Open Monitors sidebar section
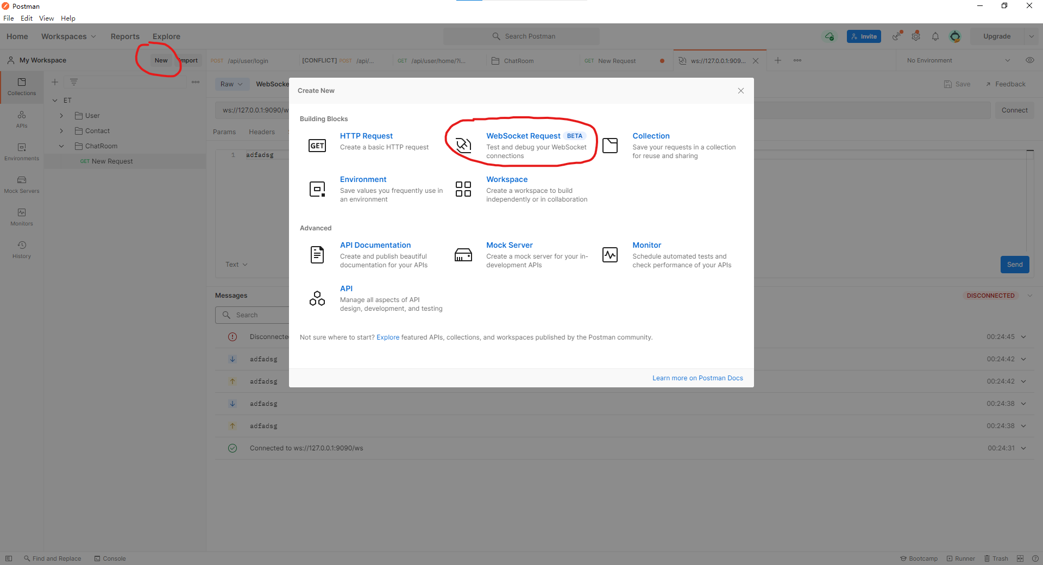This screenshot has height=565, width=1043. tap(22, 217)
